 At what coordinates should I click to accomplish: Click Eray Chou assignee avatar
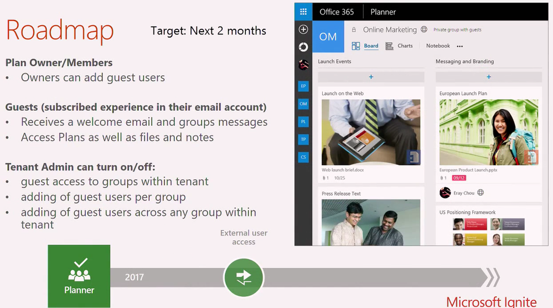(x=445, y=193)
